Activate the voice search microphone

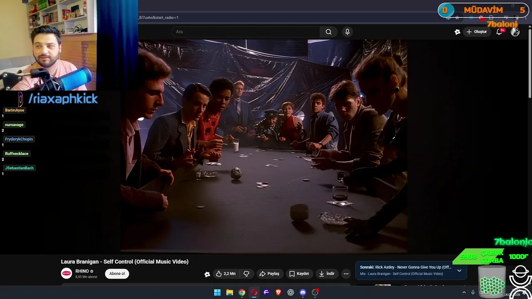[x=347, y=32]
